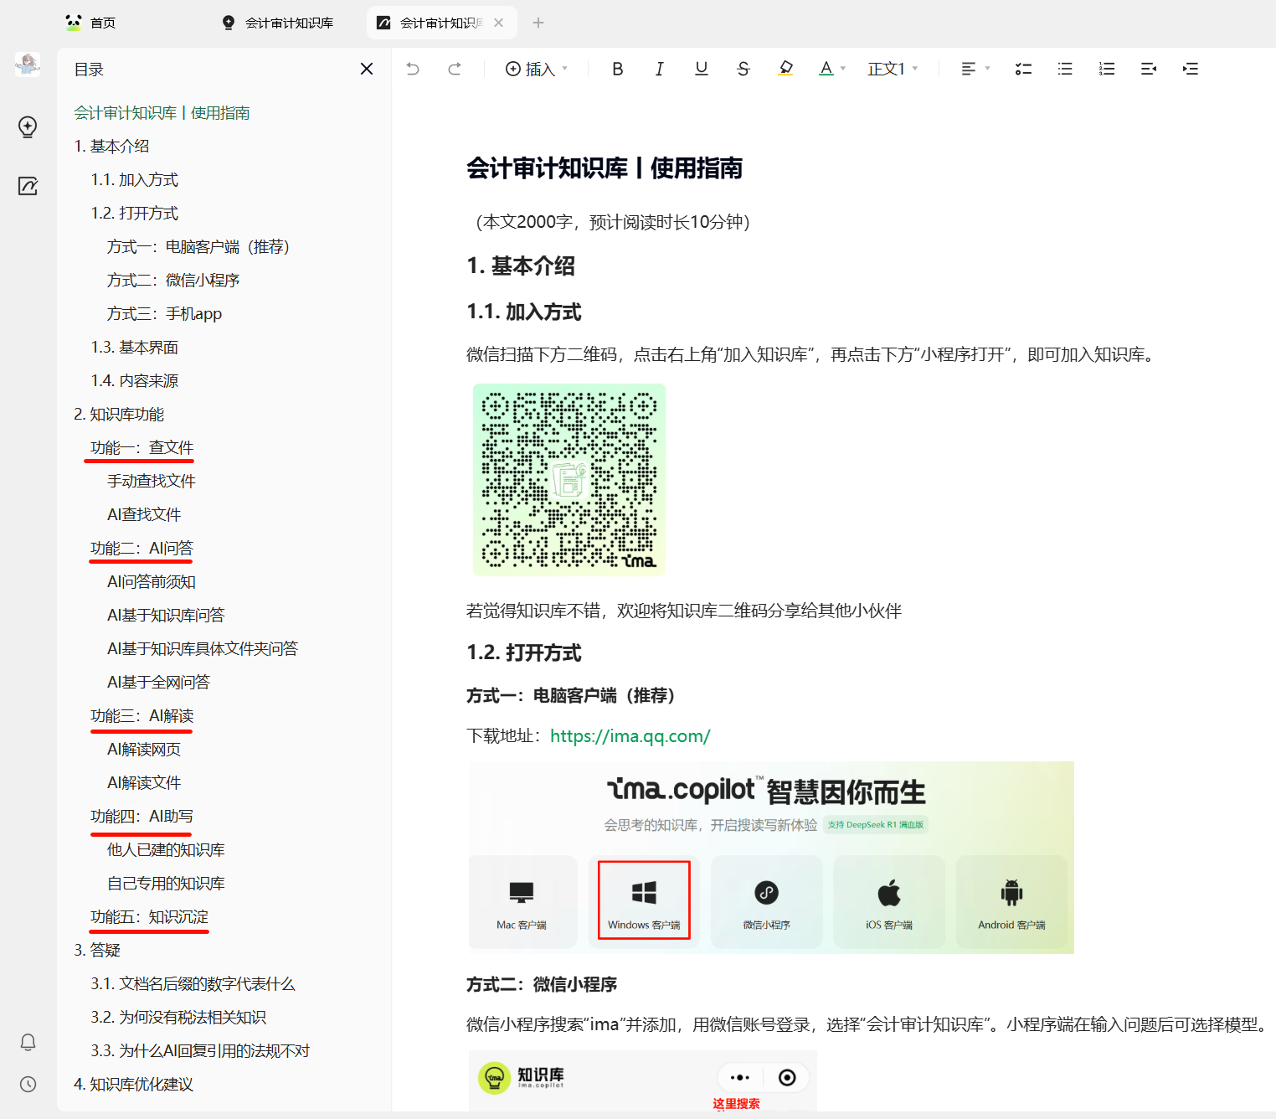Jump to 3.1. 文档名后缀的数字代表什么

(x=193, y=984)
